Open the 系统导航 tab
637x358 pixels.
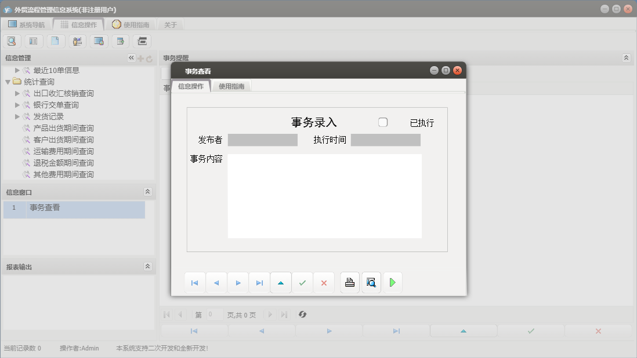pyautogui.click(x=27, y=24)
